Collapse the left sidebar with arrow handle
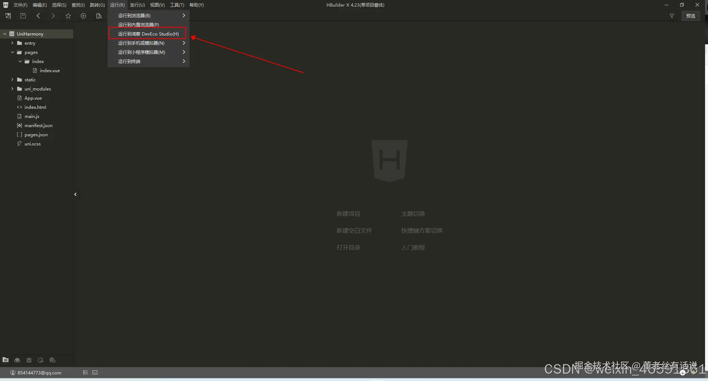The width and height of the screenshot is (708, 381). [x=75, y=194]
